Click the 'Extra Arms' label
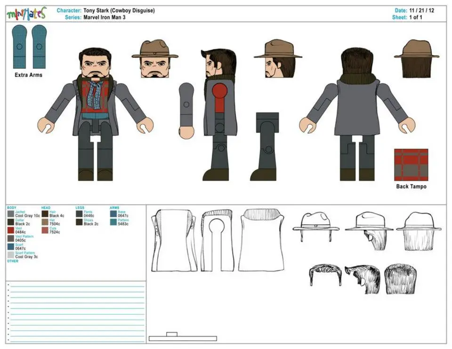452x349 pixels. tap(29, 75)
